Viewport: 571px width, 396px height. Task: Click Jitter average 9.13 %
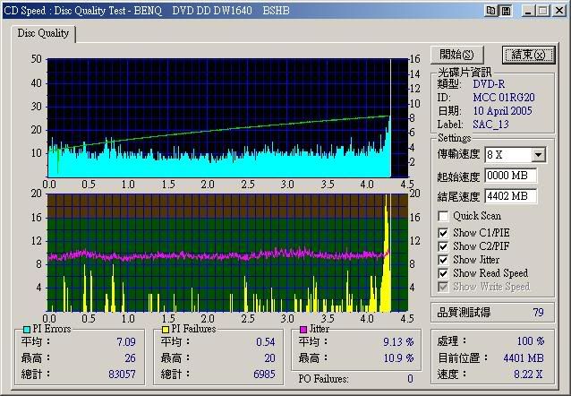pyautogui.click(x=398, y=342)
